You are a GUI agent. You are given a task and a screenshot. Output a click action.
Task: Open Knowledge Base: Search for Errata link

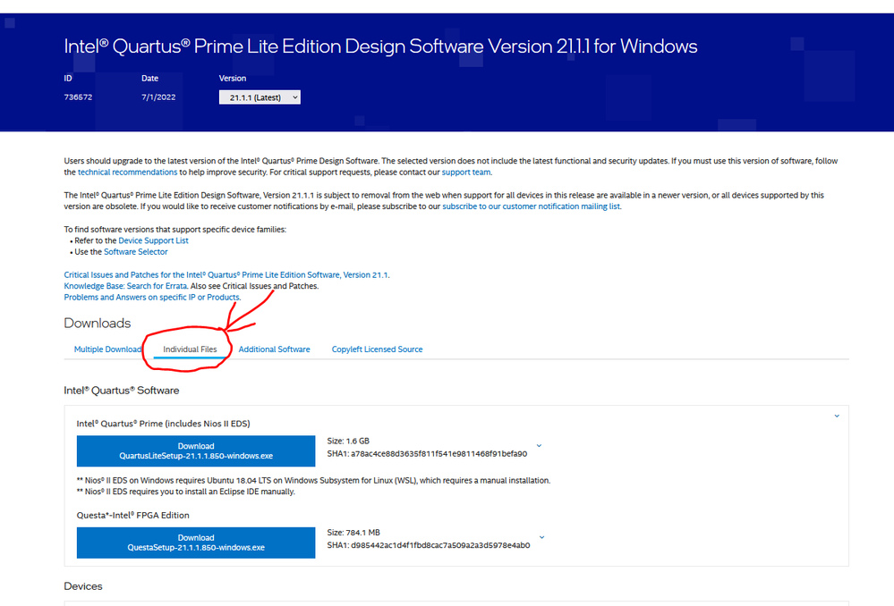(125, 286)
